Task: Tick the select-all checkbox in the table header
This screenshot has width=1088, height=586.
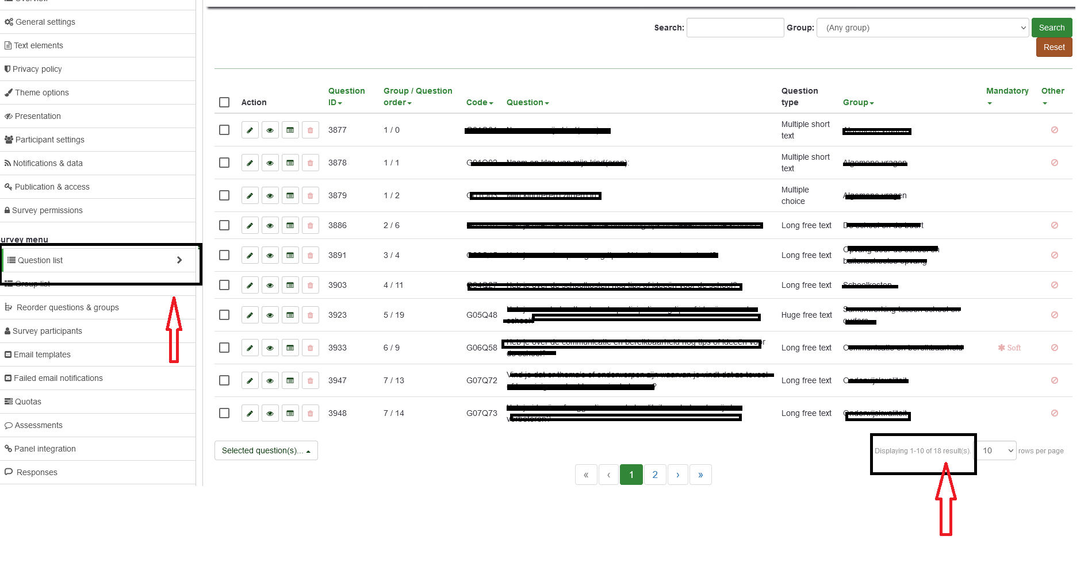Action: pos(224,102)
